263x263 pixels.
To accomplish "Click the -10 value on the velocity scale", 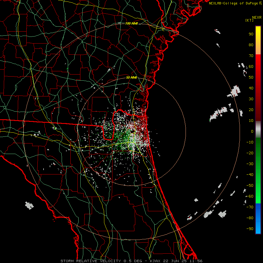I will point(250,142).
